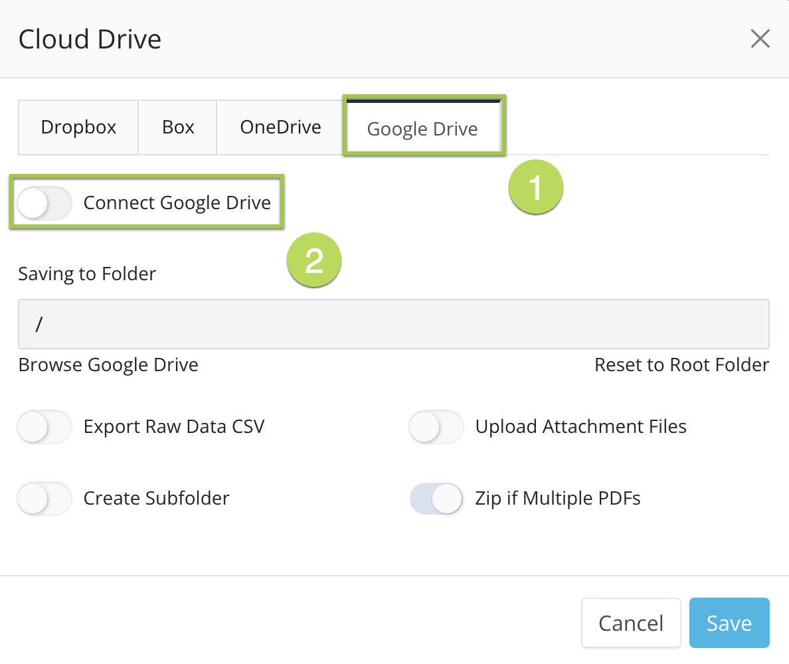Save the cloud drive settings
Screen dimensions: 789x664
tap(729, 623)
